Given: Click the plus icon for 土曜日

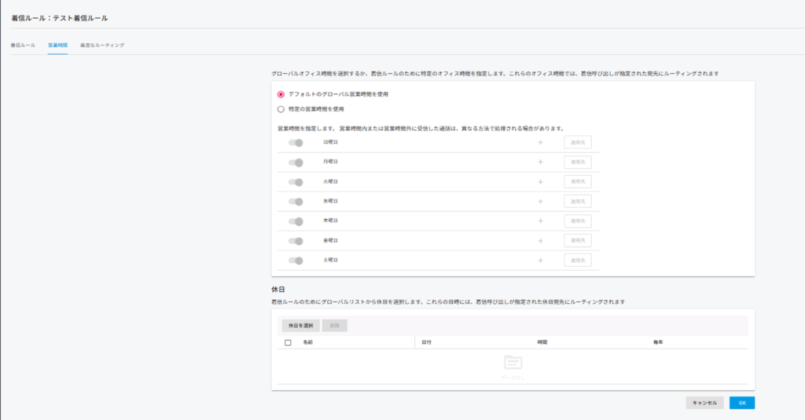Looking at the screenshot, I should [540, 261].
